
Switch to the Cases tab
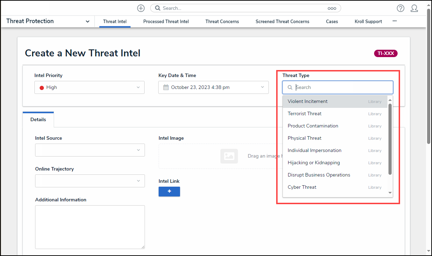pos(332,21)
